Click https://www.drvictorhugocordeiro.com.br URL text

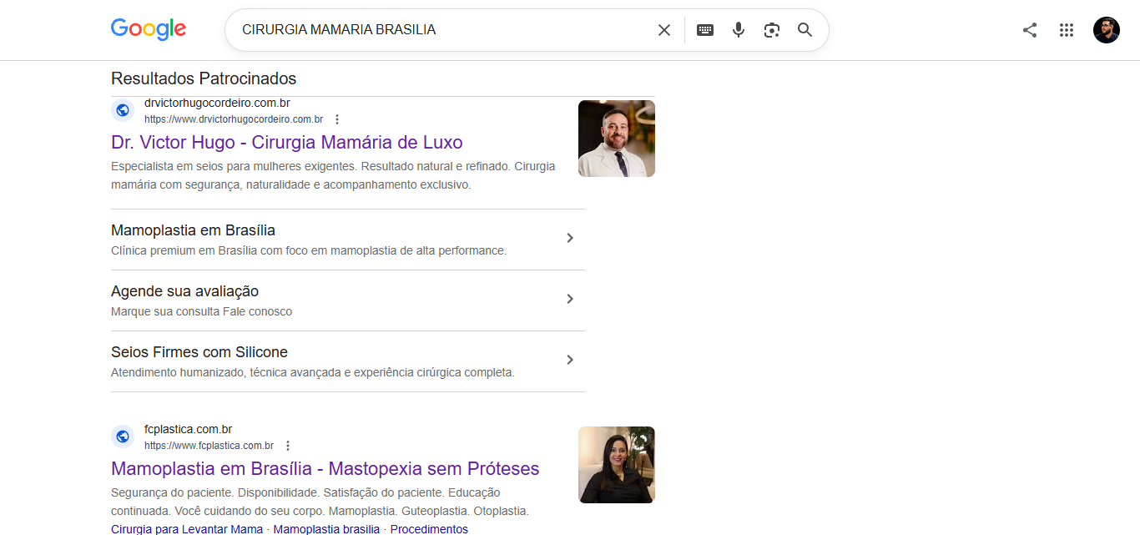(x=234, y=119)
